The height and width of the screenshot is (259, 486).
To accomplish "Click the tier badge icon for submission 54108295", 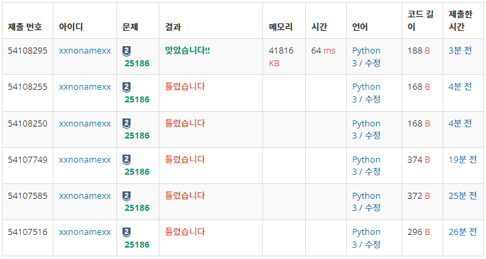I will tap(126, 51).
